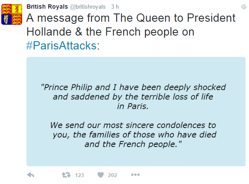Retweet the Queen's message tweet

[66, 175]
